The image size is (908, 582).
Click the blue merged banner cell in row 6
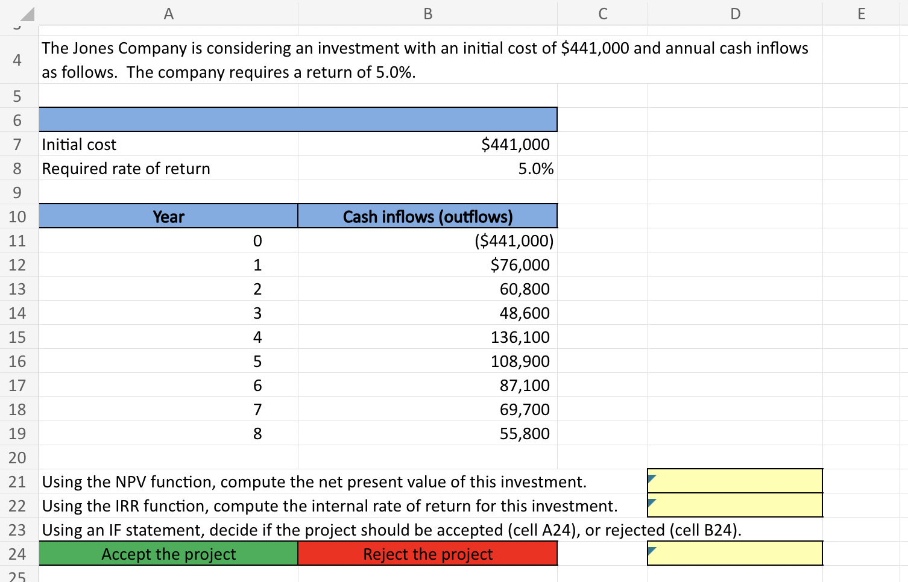click(298, 119)
